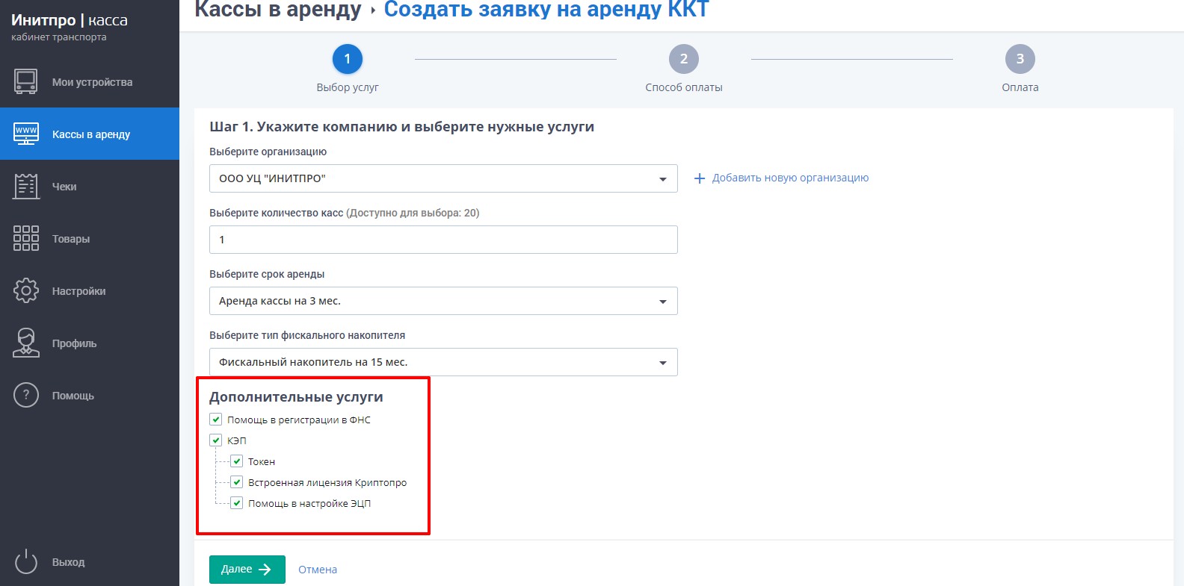Viewport: 1184px width, 586px height.
Task: Open Настройки gear icon
Action: [x=26, y=290]
